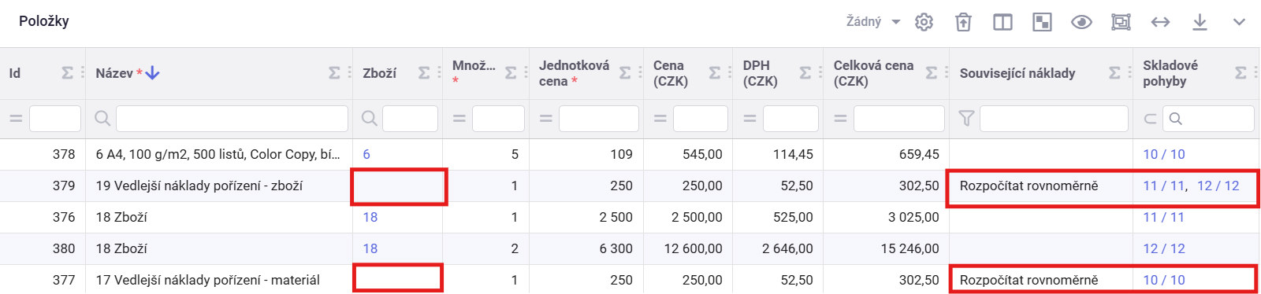Open Související náklady funnel filter icon
The width and height of the screenshot is (1261, 294).
click(x=966, y=119)
